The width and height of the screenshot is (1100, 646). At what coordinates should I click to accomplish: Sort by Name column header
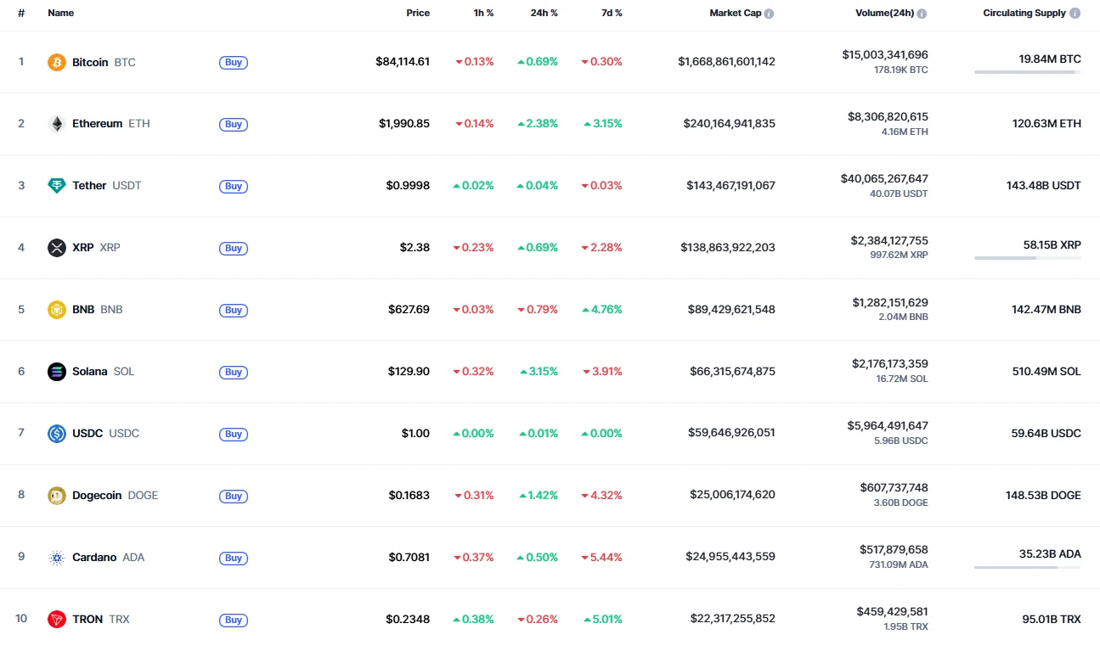[x=61, y=13]
